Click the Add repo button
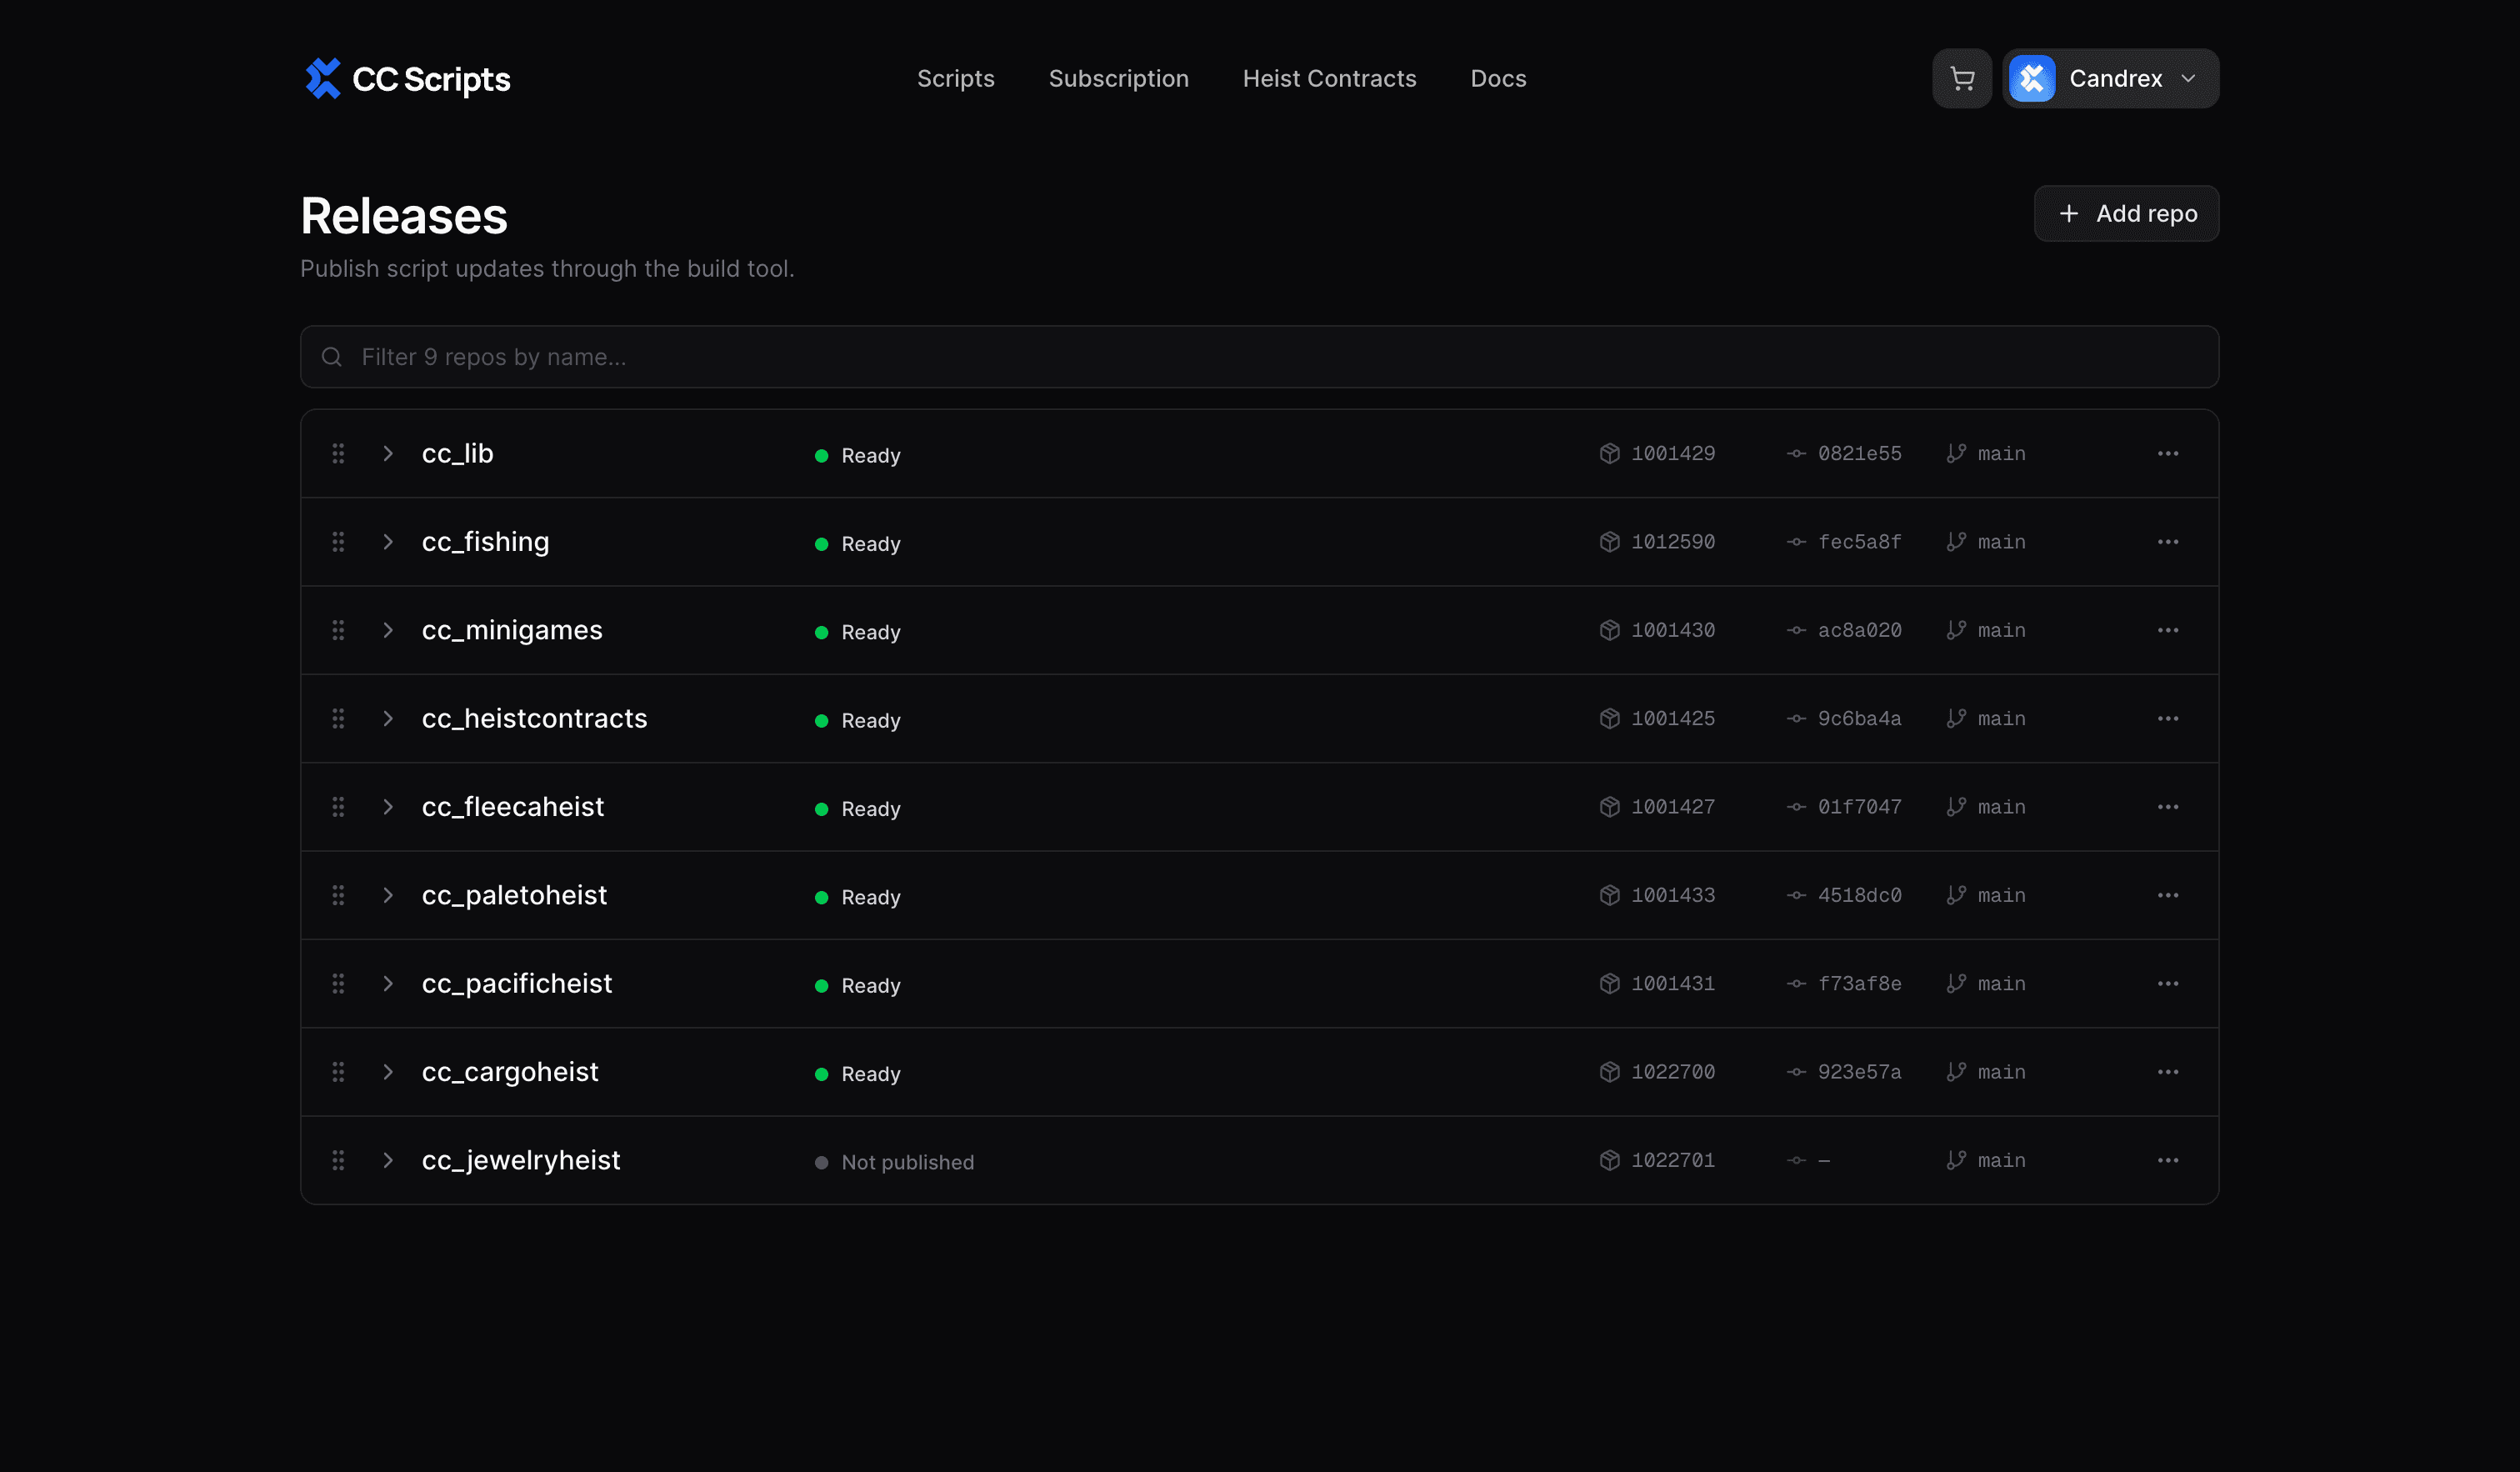The width and height of the screenshot is (2520, 1472). (2127, 213)
